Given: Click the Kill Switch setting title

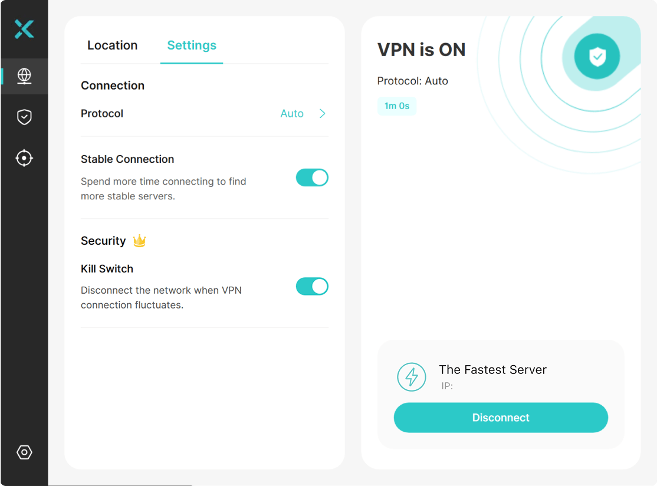Looking at the screenshot, I should (107, 269).
